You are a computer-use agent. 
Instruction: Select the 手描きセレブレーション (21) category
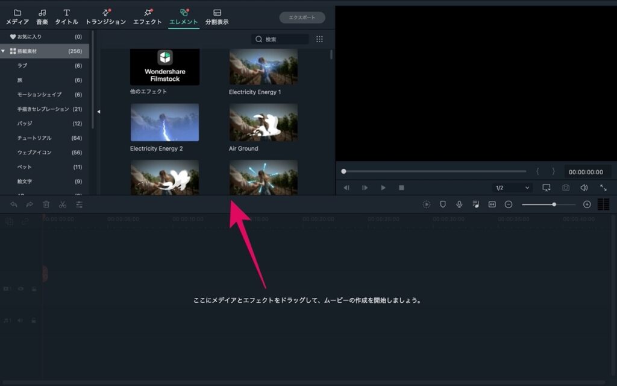[x=45, y=109]
